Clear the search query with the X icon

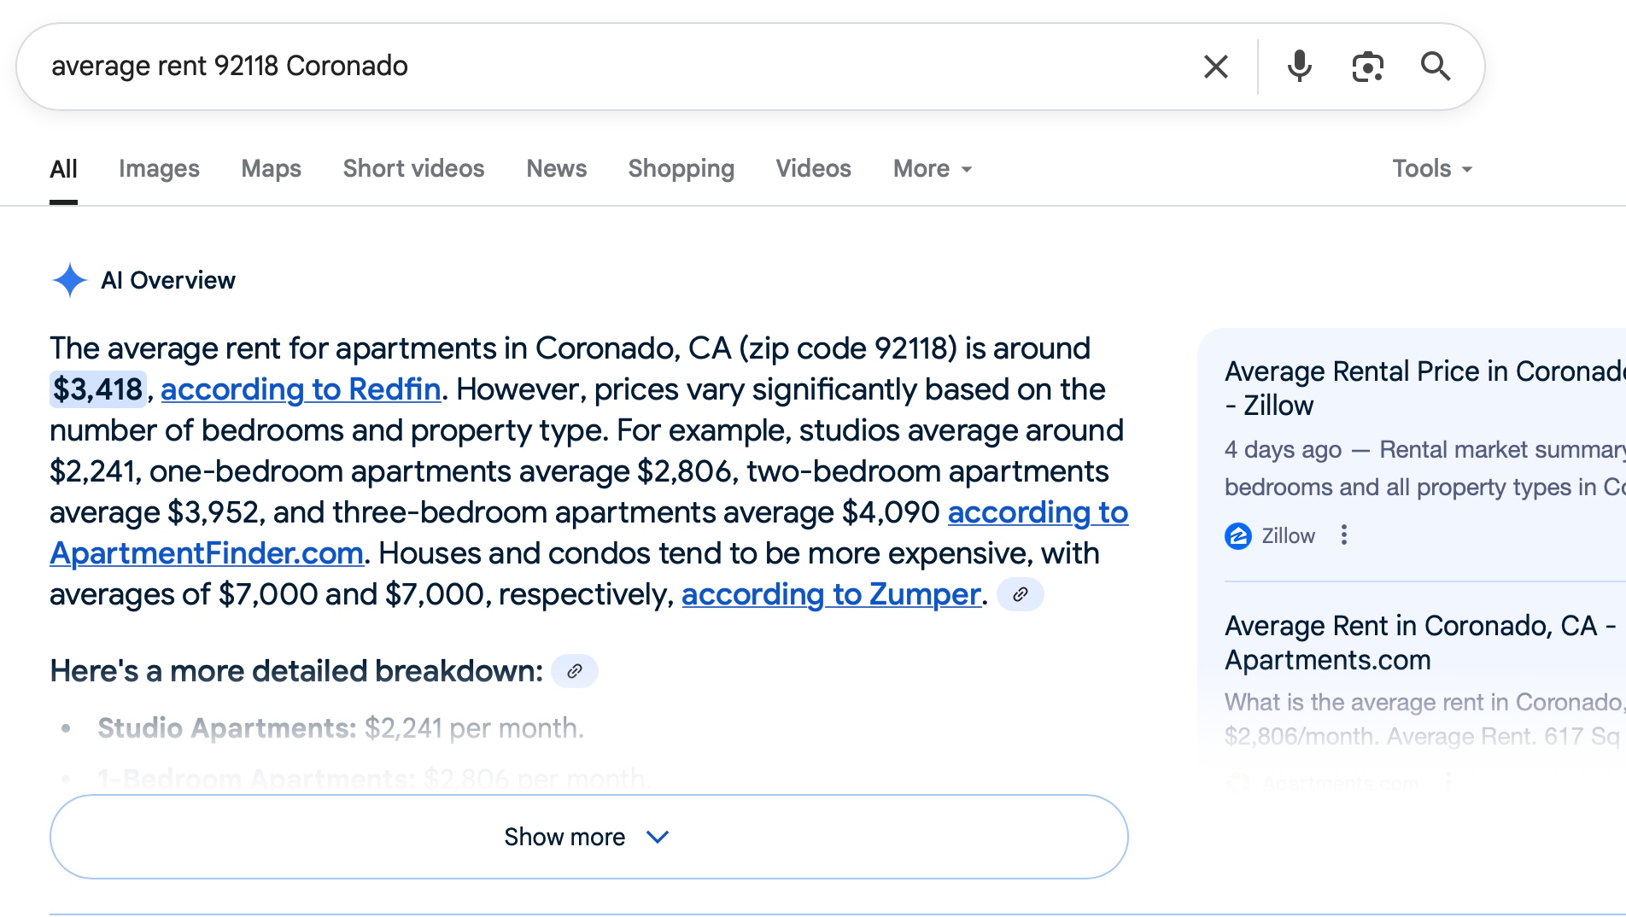[1215, 67]
